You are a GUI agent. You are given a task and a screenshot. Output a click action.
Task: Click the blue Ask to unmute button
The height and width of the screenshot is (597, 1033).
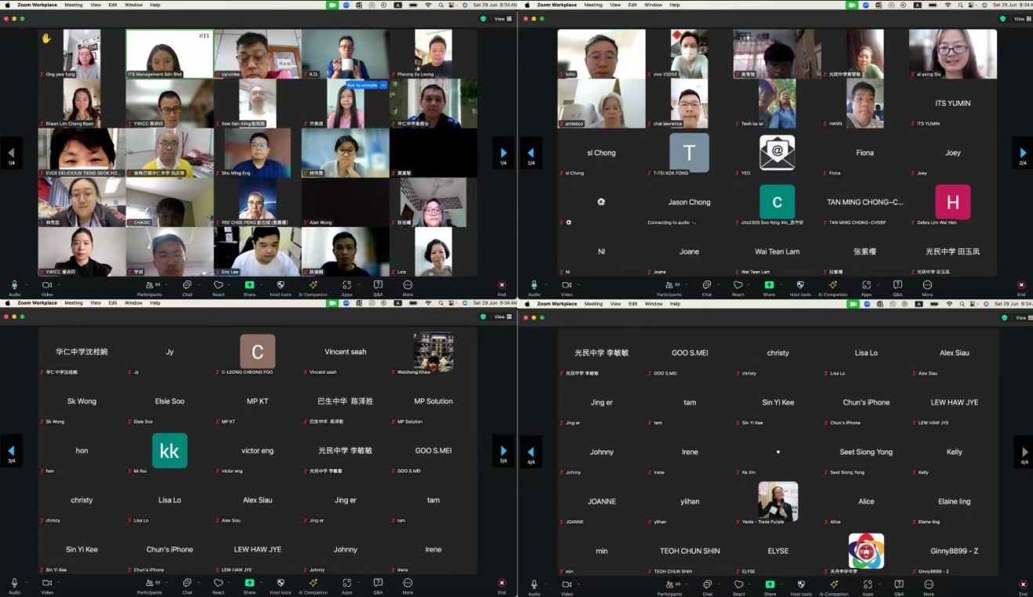[x=362, y=85]
